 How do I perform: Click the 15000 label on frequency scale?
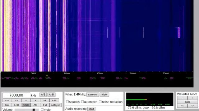(x=100, y=73)
